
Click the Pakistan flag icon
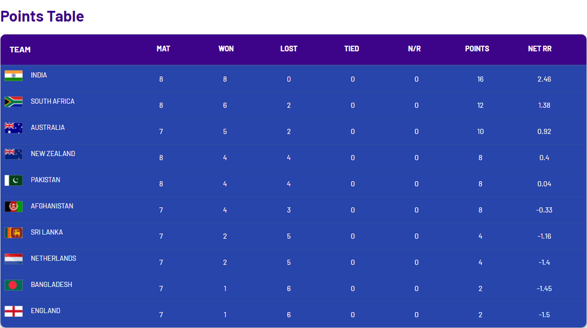[x=13, y=180]
